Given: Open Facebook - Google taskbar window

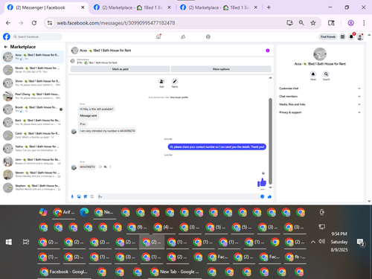Looking at the screenshot, I should tap(64, 272).
